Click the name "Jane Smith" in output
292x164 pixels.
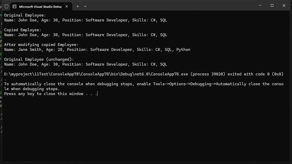[28, 50]
